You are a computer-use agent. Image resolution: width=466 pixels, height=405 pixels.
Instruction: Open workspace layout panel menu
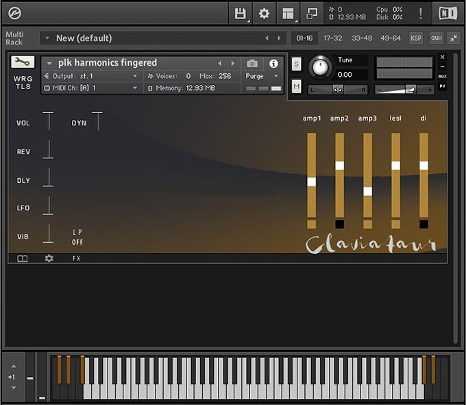tap(288, 14)
